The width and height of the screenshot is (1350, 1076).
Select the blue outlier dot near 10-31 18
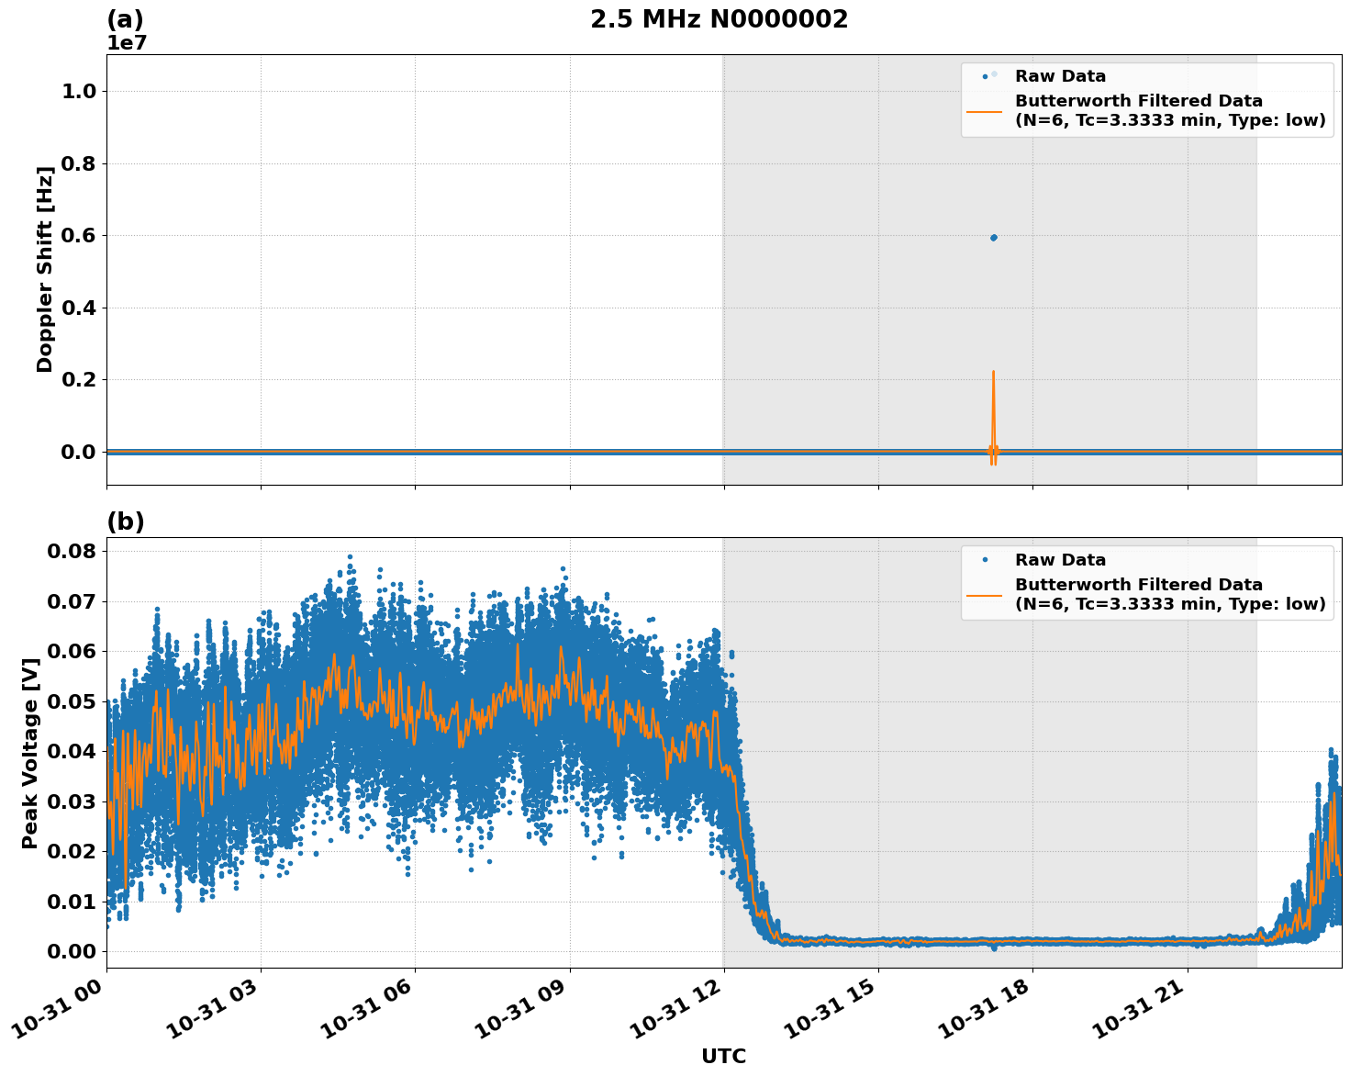point(994,238)
